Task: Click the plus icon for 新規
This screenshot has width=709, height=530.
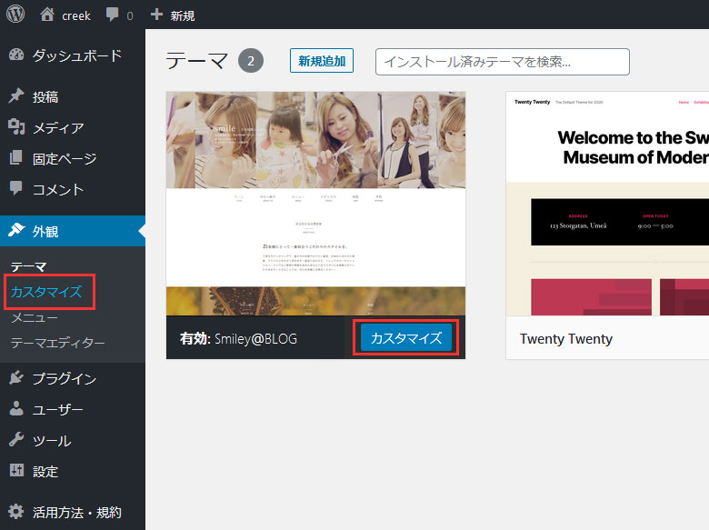Action: click(x=156, y=15)
